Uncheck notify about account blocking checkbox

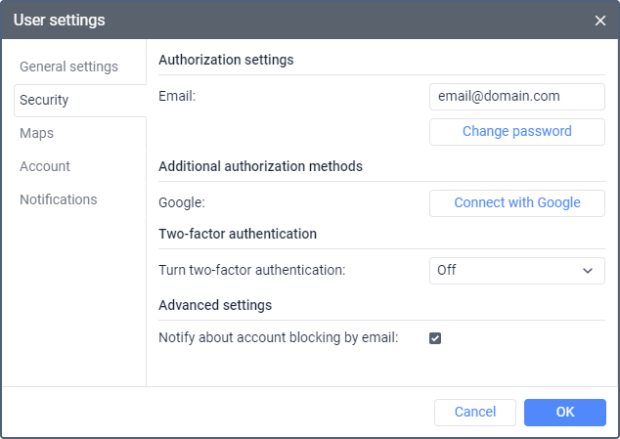[436, 338]
